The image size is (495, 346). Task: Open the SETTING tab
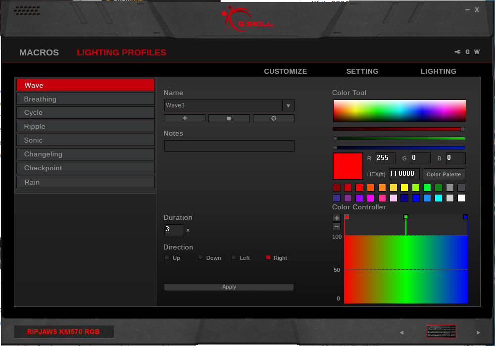(x=362, y=71)
